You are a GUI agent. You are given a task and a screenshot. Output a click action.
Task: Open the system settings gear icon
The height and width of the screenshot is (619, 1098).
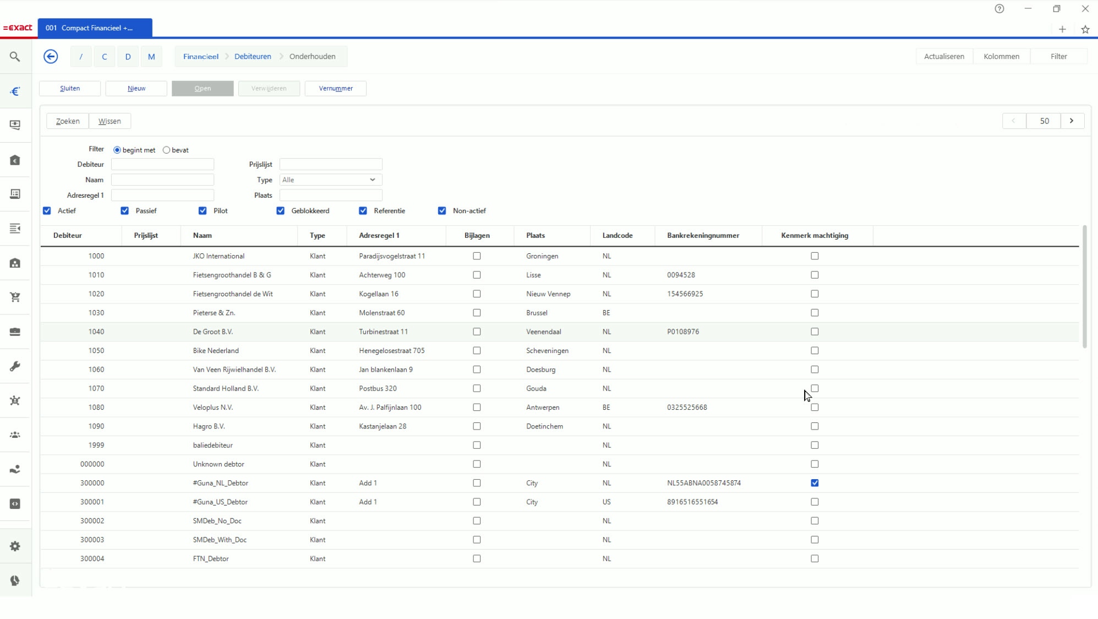pos(15,546)
